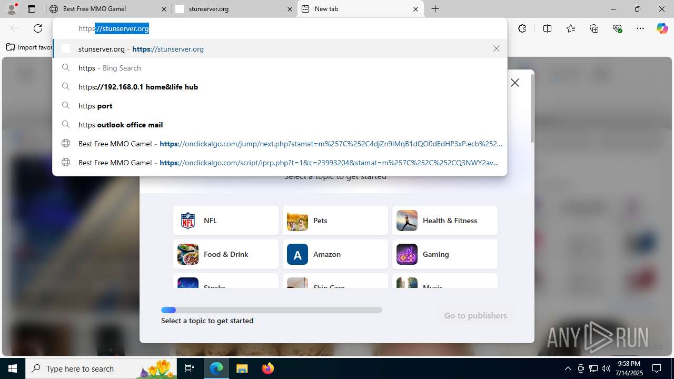This screenshot has width=674, height=379.
Task: Select the Food & Drink topic card
Action: click(226, 254)
